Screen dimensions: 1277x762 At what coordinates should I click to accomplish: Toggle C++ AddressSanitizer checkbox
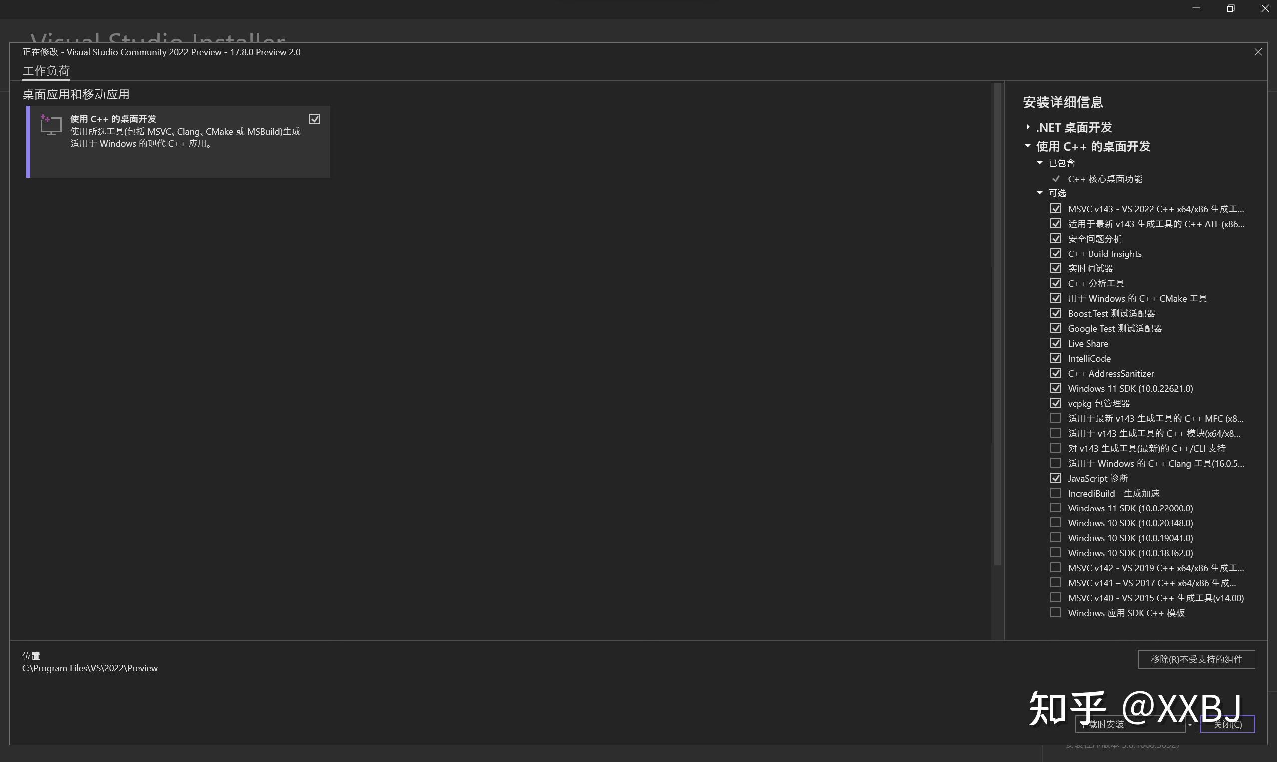pyautogui.click(x=1055, y=373)
